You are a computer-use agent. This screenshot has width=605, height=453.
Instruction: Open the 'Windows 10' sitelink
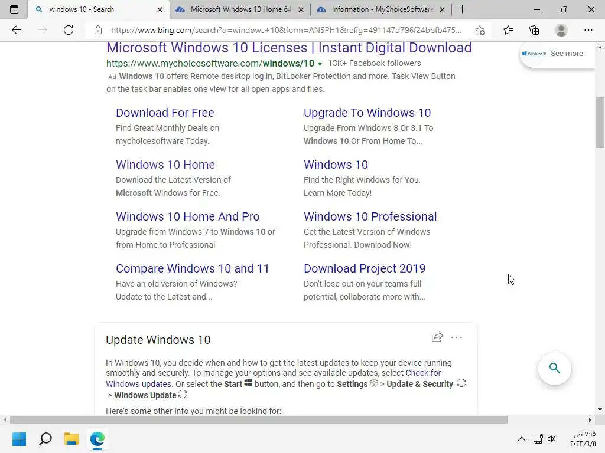(x=336, y=165)
